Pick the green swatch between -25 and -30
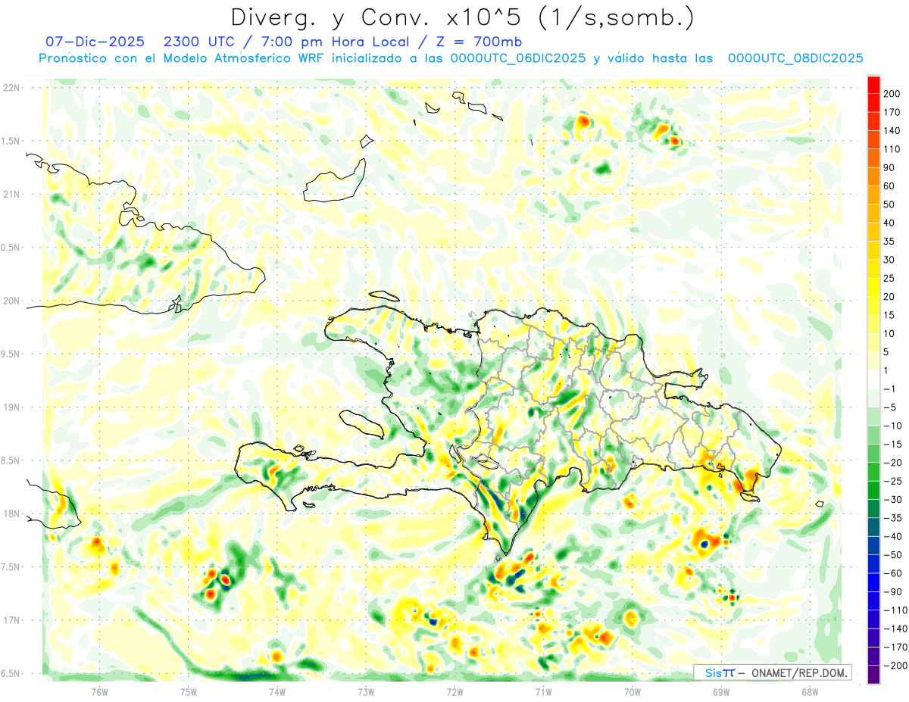 873,491
